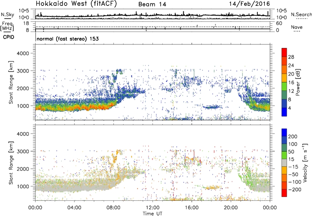Click the Slant Range [km] label of Velocity panel
This screenshot has height=216, width=312.
(11, 163)
